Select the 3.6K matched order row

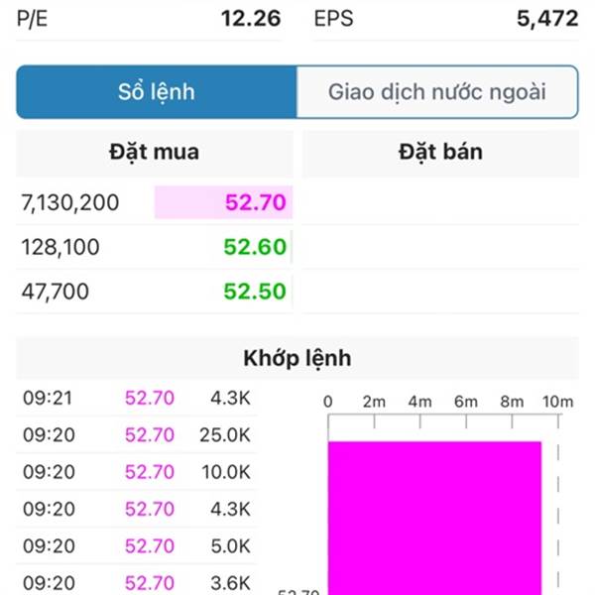137,580
